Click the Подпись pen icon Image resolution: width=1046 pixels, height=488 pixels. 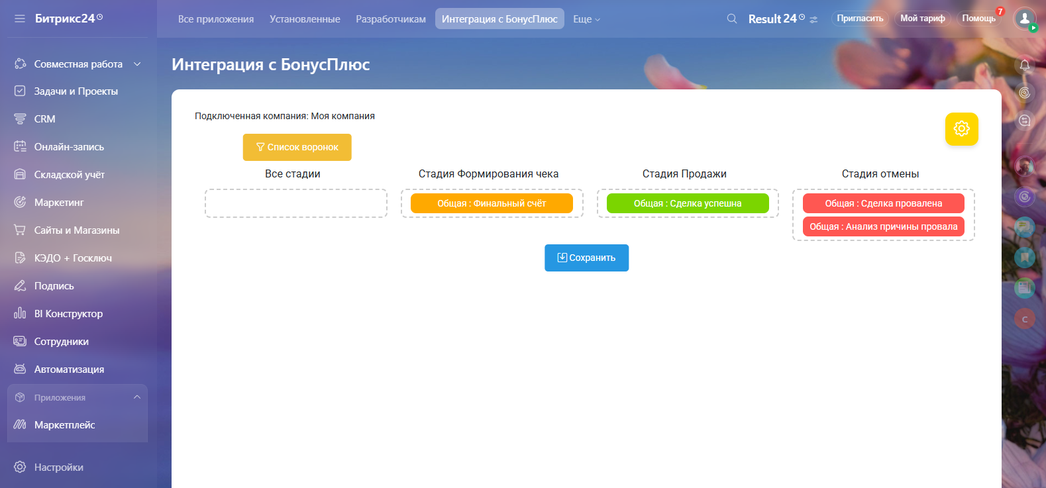point(20,285)
